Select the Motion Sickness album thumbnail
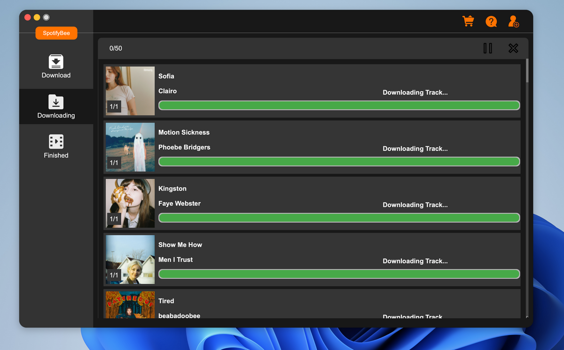The width and height of the screenshot is (564, 350). tap(130, 147)
